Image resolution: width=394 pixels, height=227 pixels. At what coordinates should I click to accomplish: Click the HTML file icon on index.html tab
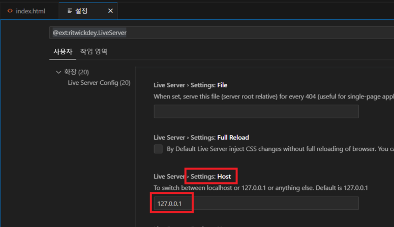click(x=10, y=11)
